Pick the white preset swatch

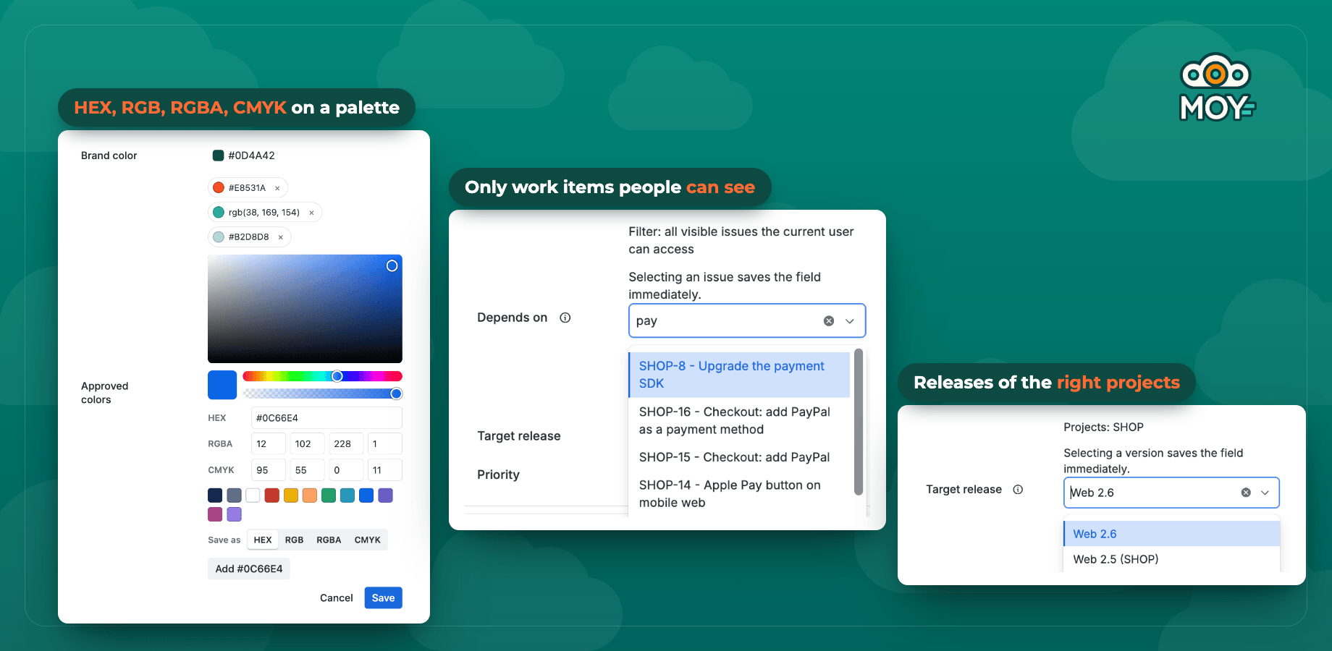pos(253,495)
